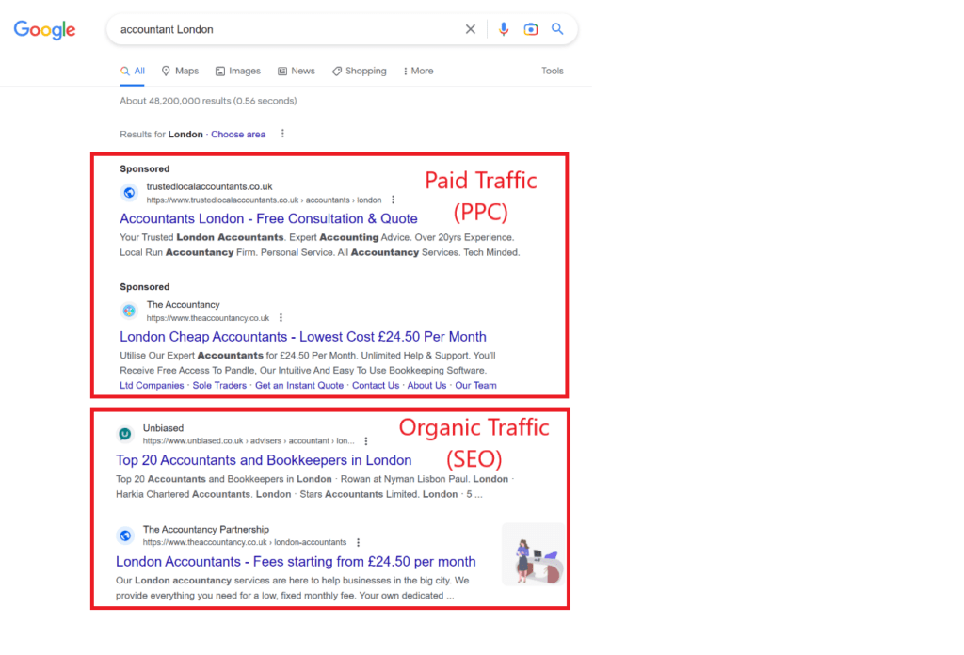The image size is (964, 655).
Task: Open search by image camera icon
Action: pos(531,29)
